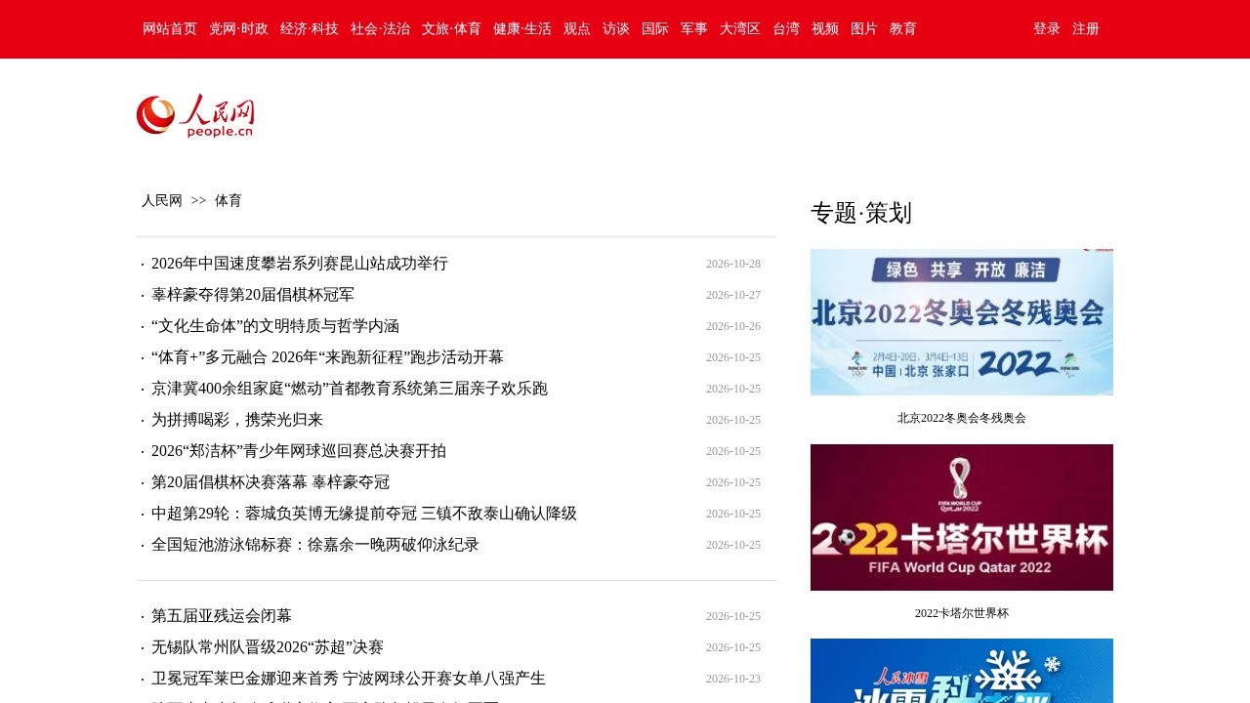
Task: Open article “文化生命体”的文明特质与哲学内涵
Action: (x=275, y=326)
